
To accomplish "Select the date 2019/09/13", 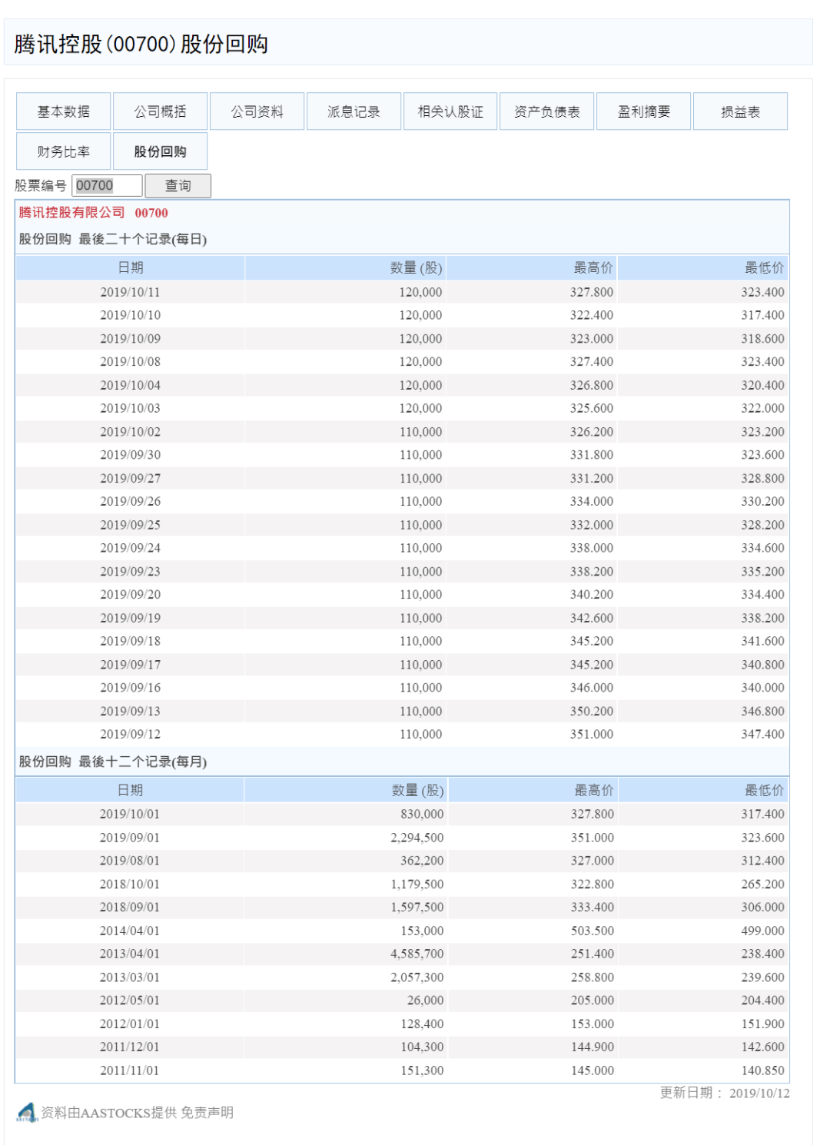I will [x=131, y=712].
